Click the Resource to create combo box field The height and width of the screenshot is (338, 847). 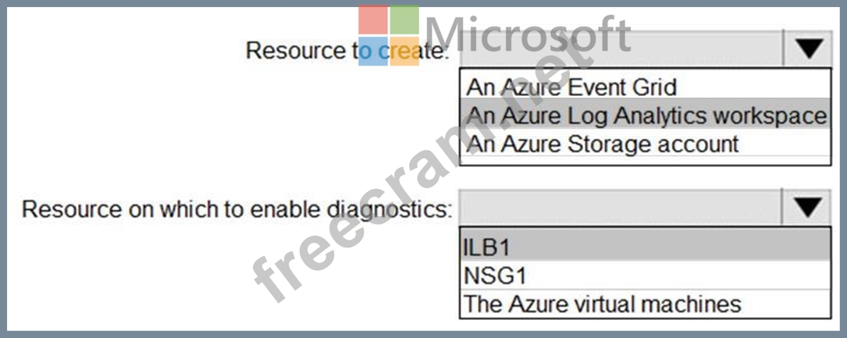[x=621, y=50]
